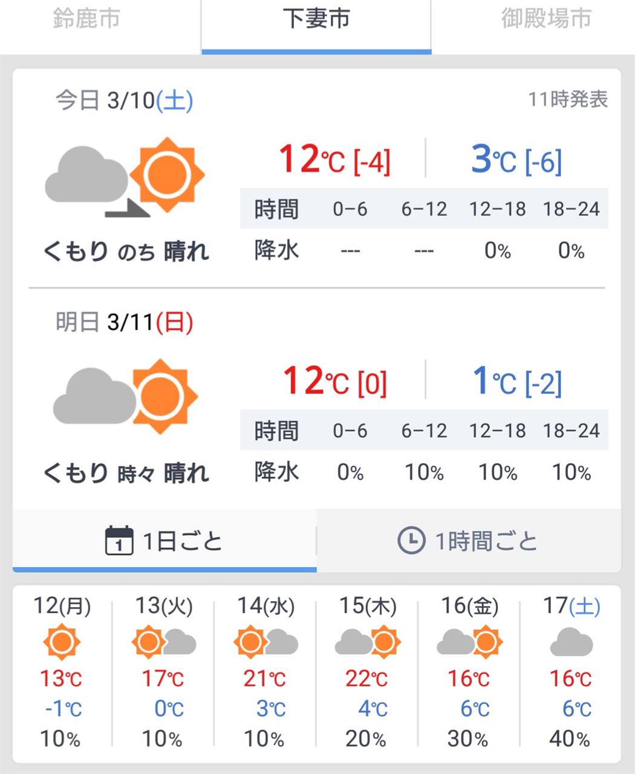Open the 御殿場市 city tab

click(x=546, y=19)
